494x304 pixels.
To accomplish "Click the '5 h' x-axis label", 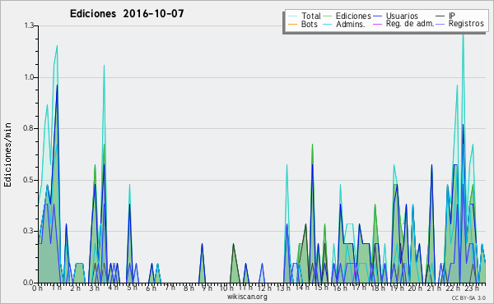I will [x=132, y=288].
